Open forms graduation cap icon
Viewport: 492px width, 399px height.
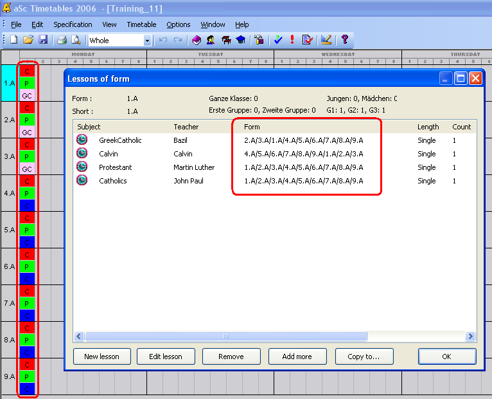pos(241,40)
